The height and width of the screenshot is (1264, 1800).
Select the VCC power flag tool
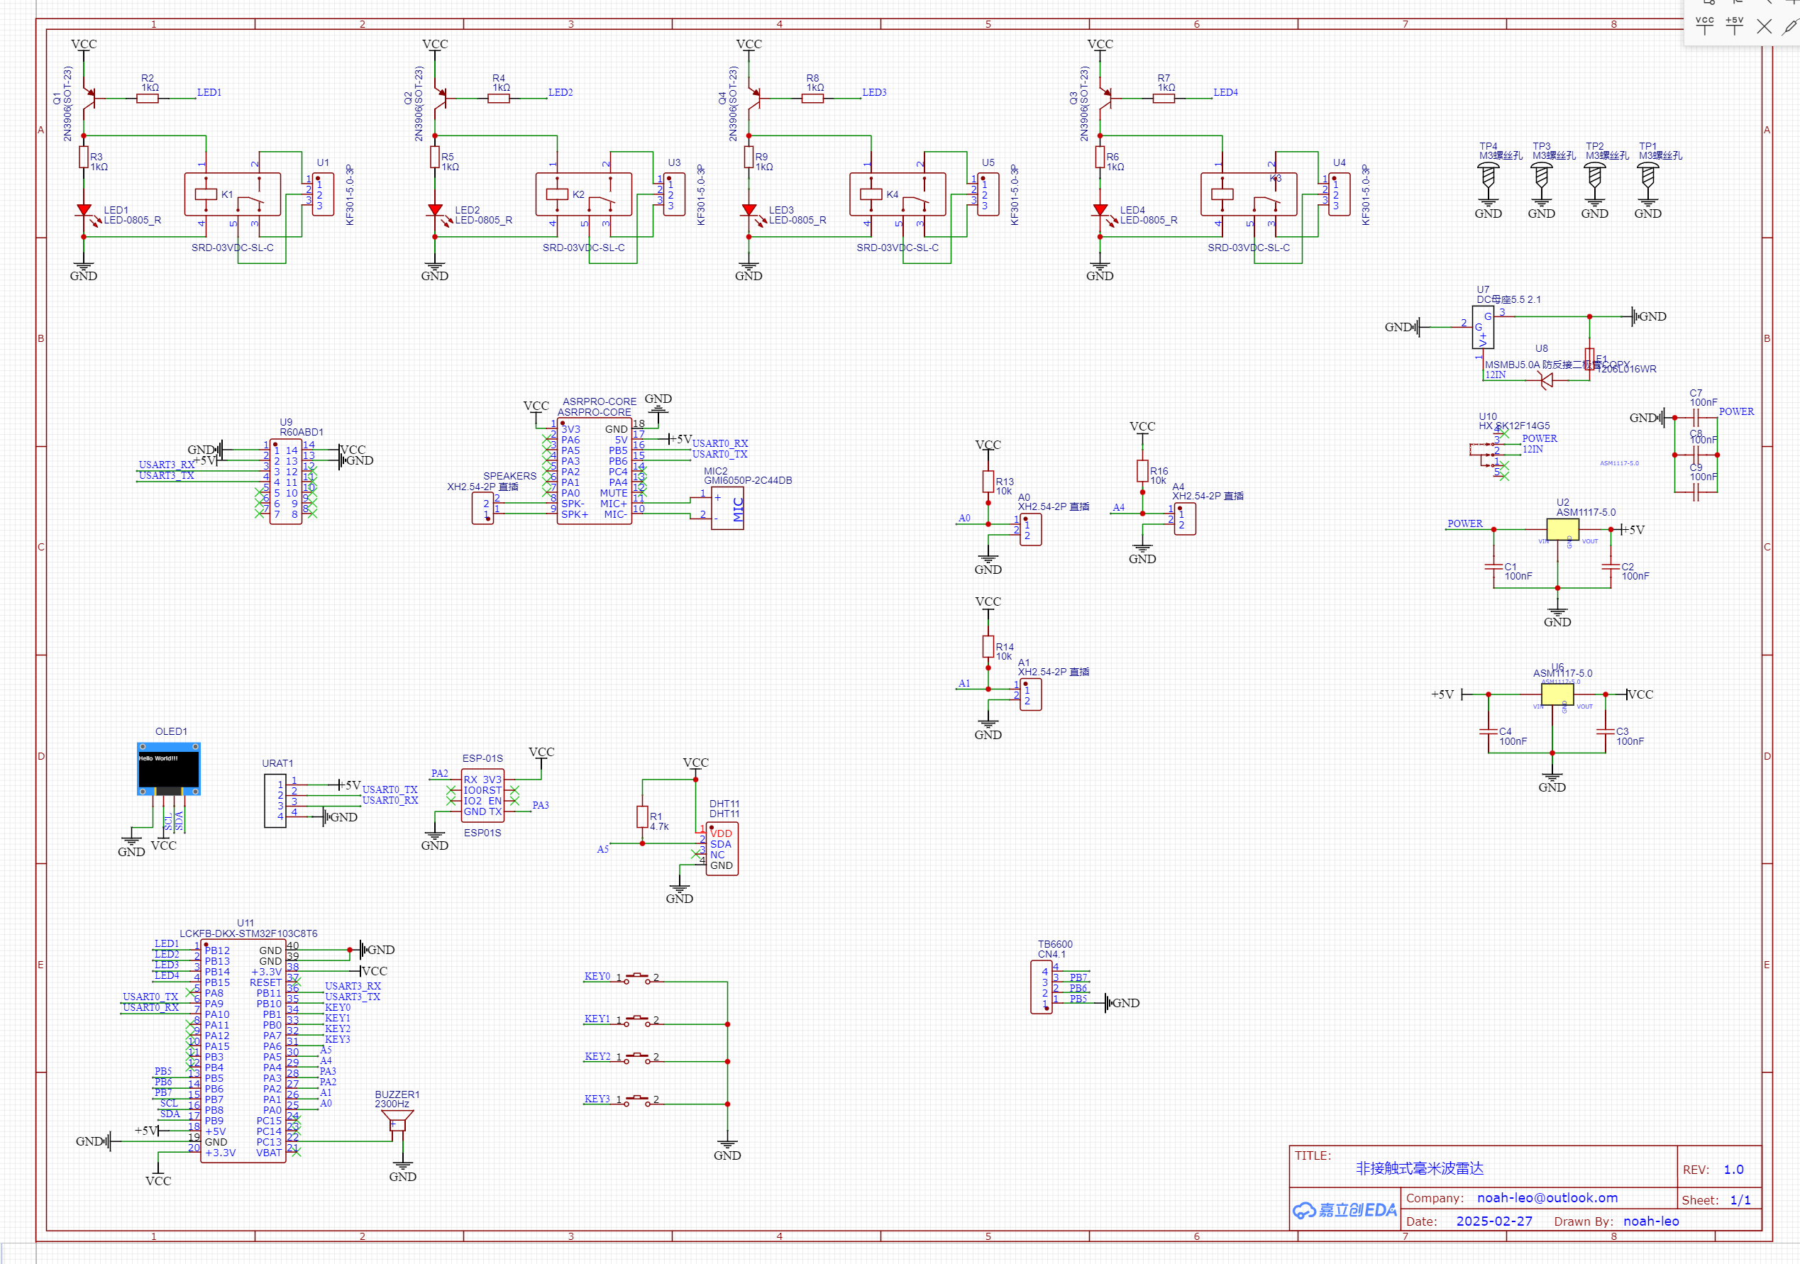1704,25
